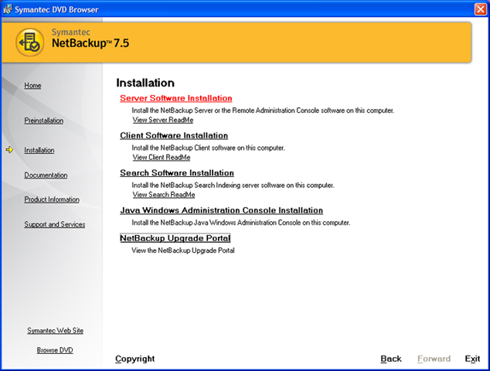The image size is (490, 371).
Task: Click the greyed-out Forward button
Action: click(x=434, y=359)
